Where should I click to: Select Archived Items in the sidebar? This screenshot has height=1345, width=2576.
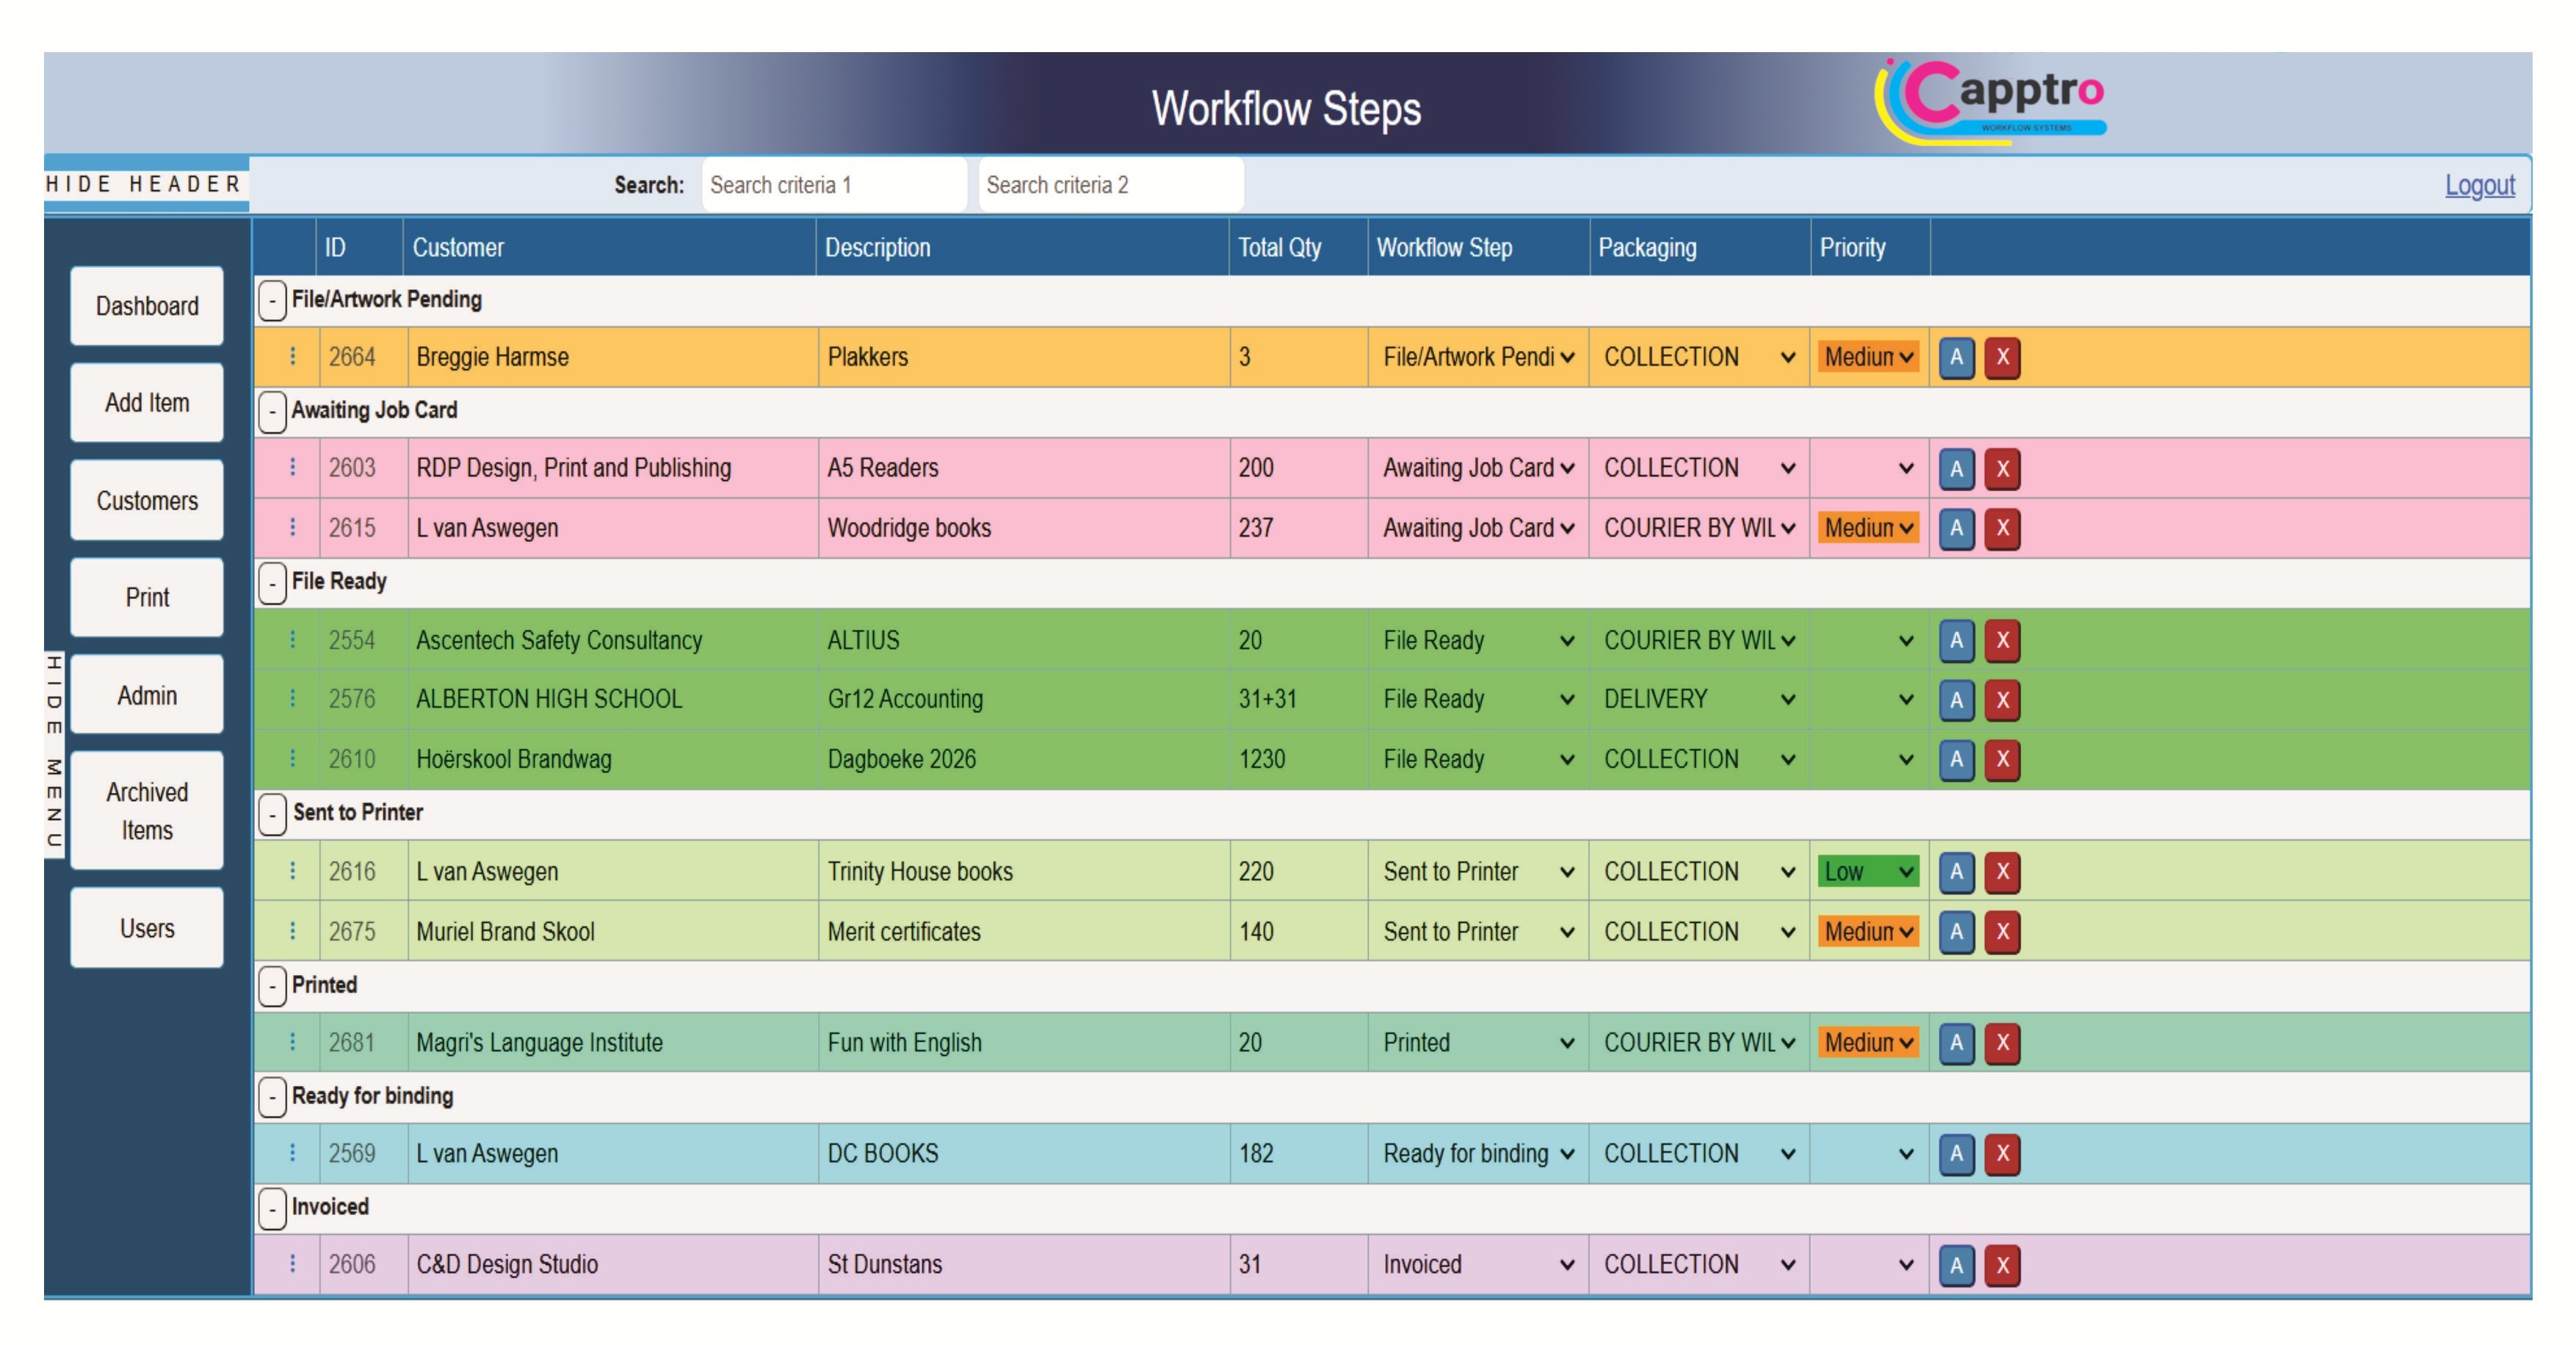pyautogui.click(x=146, y=811)
